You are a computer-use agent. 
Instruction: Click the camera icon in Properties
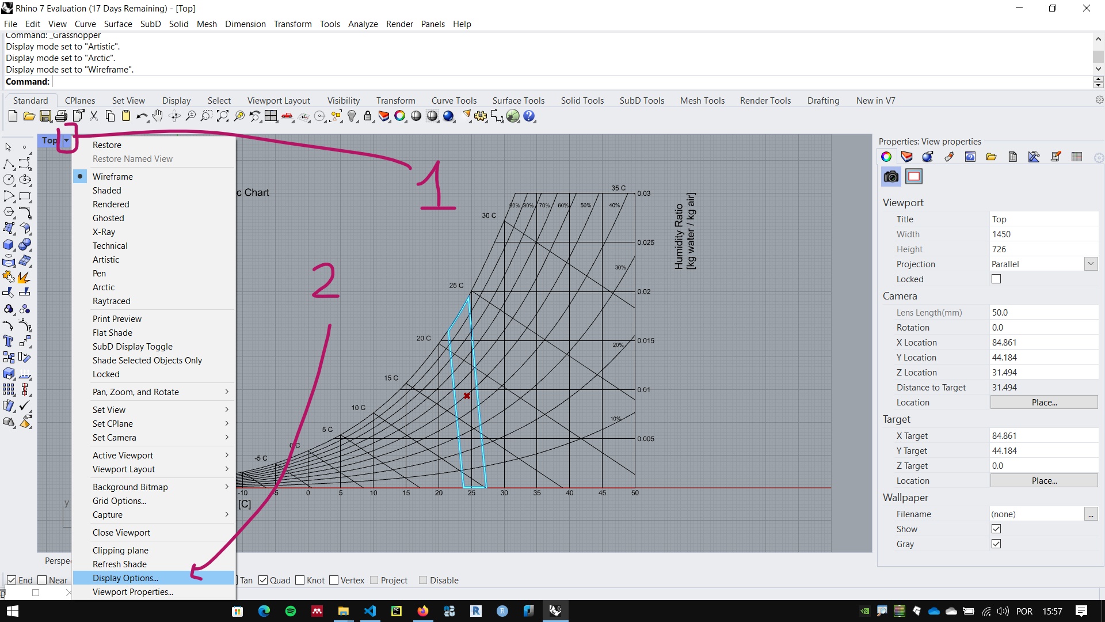point(891,177)
